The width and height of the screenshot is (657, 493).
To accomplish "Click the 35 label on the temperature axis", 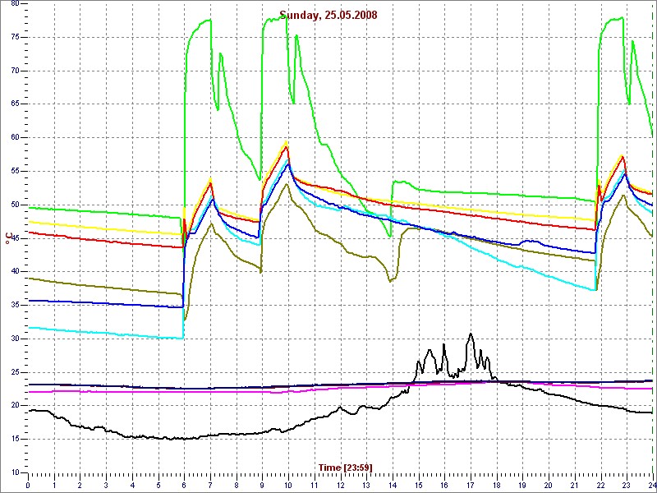I will coord(16,305).
